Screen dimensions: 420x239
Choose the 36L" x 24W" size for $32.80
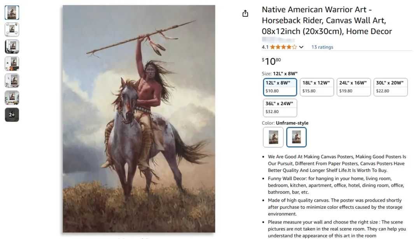tap(280, 108)
